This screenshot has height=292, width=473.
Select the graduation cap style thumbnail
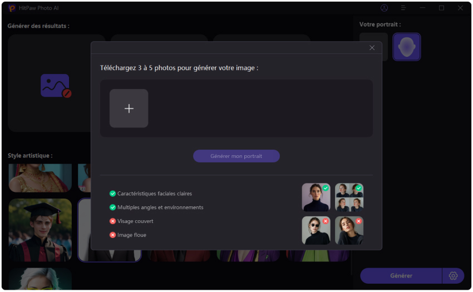(40, 230)
